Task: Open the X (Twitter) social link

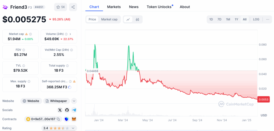Action: point(60,110)
